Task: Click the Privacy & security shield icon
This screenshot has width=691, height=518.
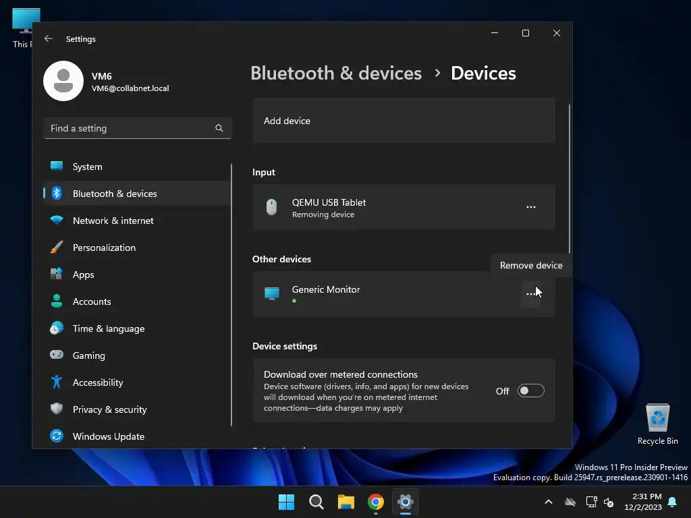Action: click(57, 409)
